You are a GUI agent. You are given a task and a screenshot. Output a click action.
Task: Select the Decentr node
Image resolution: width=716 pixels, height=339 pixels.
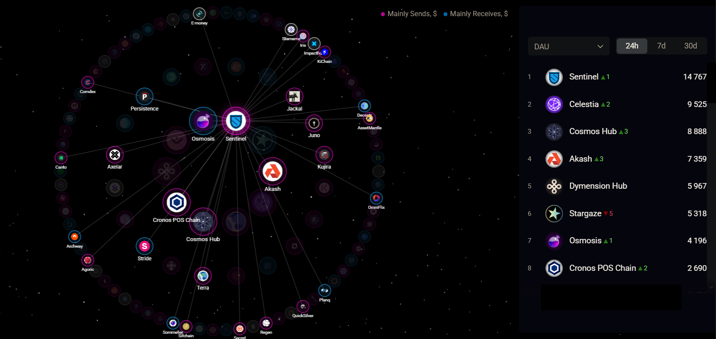364,106
